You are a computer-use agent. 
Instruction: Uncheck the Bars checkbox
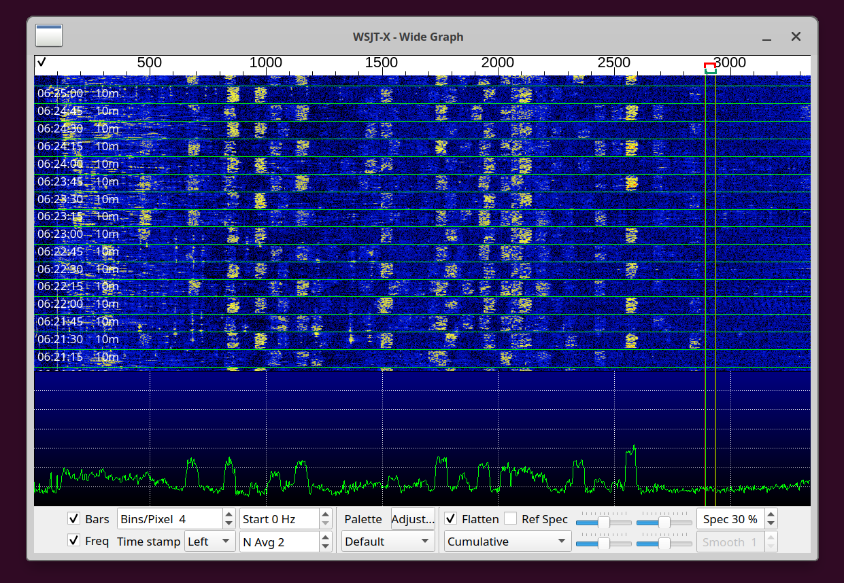pyautogui.click(x=74, y=518)
